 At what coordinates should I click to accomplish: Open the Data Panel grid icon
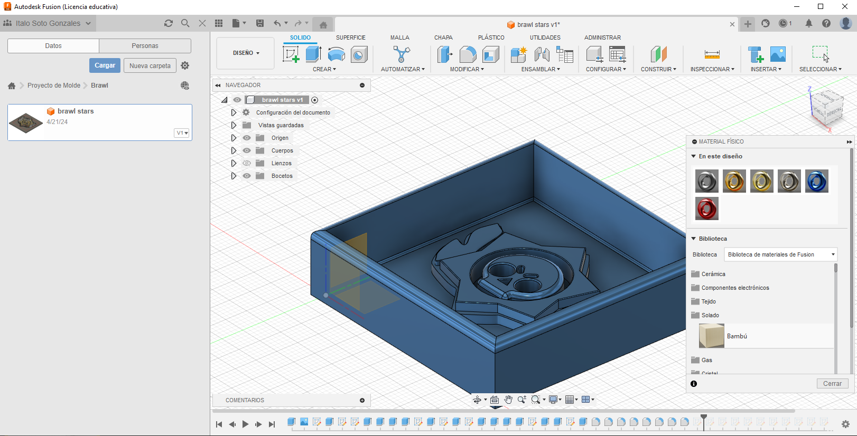tap(219, 23)
